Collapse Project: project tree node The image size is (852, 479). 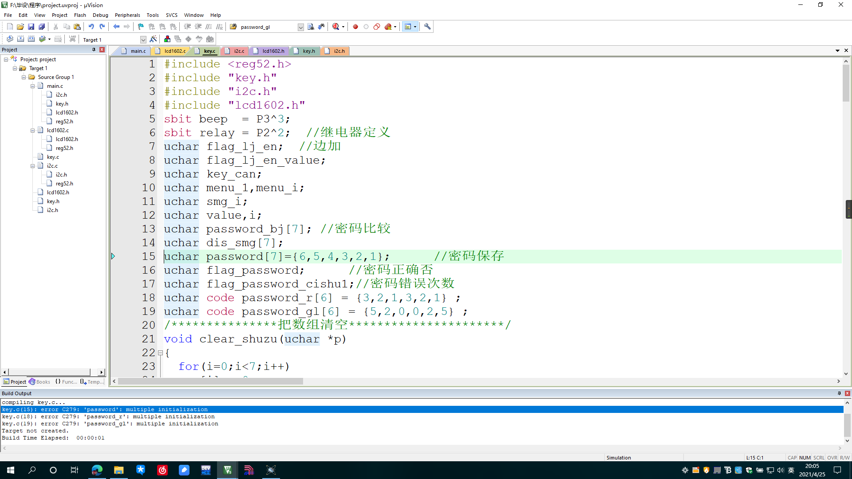coord(6,59)
